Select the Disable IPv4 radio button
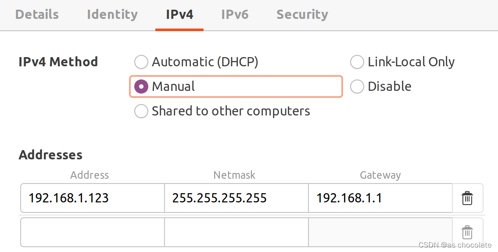This screenshot has height=252, width=498. (357, 86)
